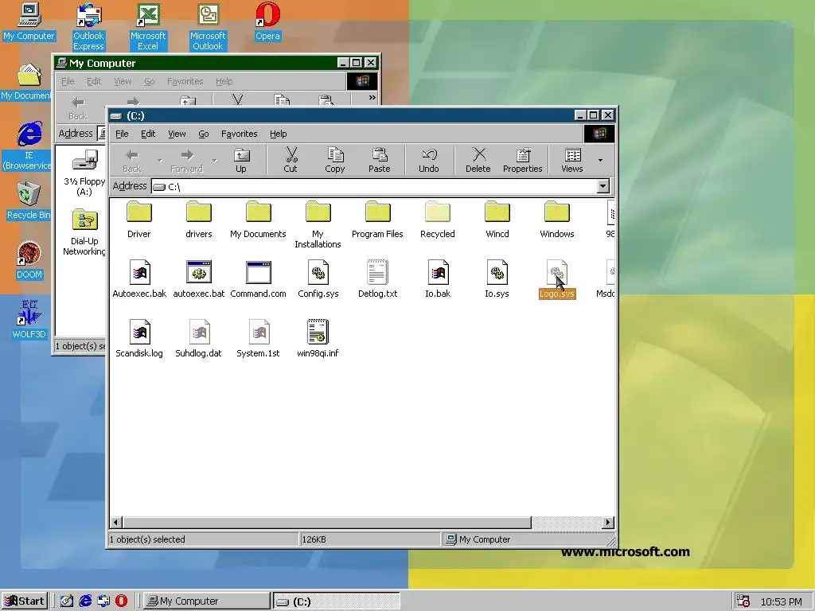Image resolution: width=815 pixels, height=611 pixels.
Task: Select the autoexec.bat file
Action: pos(198,279)
